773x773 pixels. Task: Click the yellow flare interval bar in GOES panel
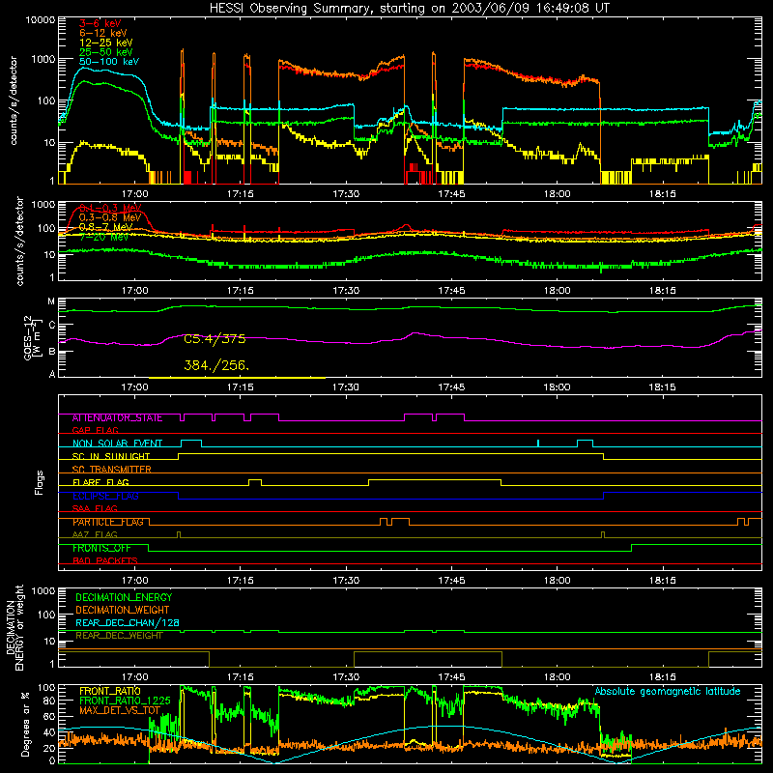237,378
